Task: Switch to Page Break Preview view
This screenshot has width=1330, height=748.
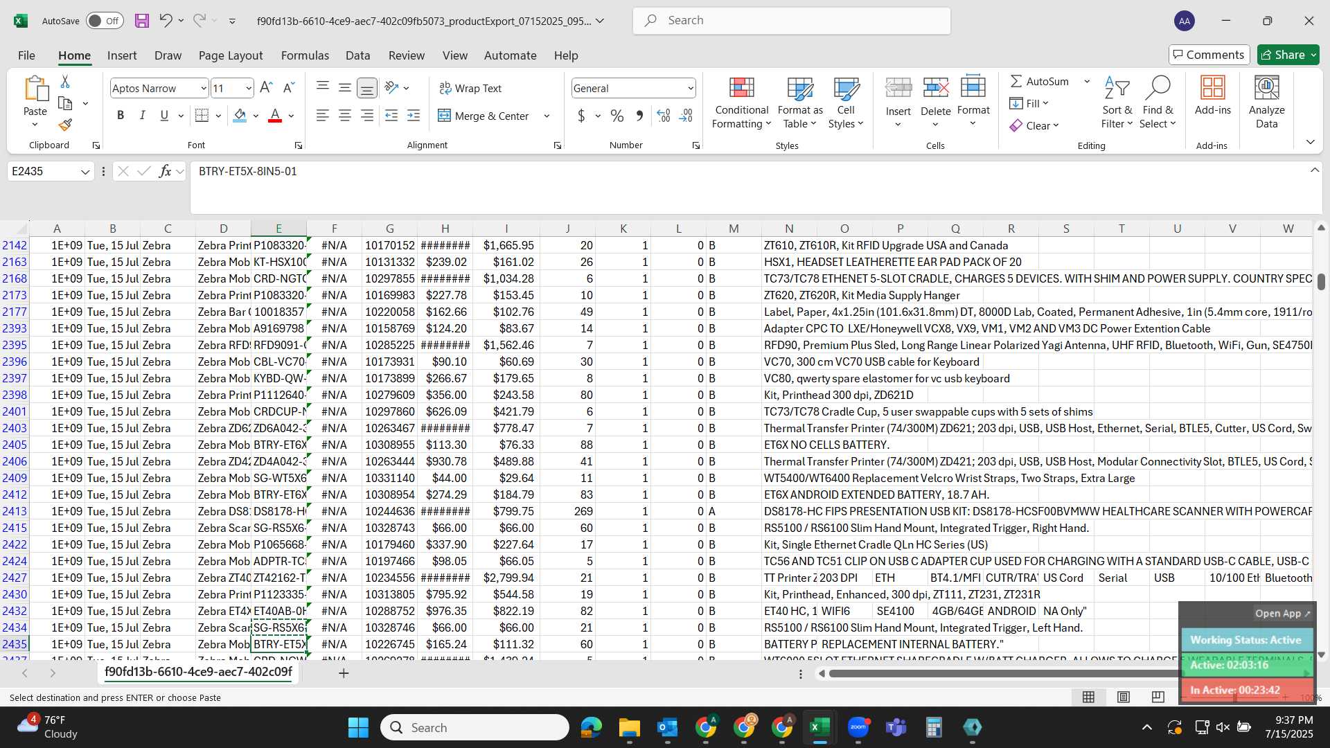Action: [1158, 697]
